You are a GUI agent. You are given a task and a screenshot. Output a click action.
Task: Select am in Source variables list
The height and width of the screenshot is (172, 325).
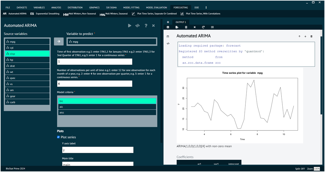(27, 90)
